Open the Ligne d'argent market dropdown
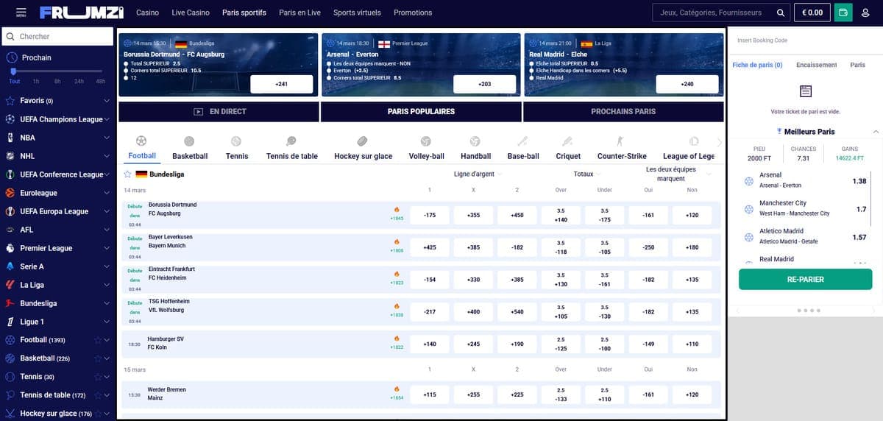 [479, 174]
